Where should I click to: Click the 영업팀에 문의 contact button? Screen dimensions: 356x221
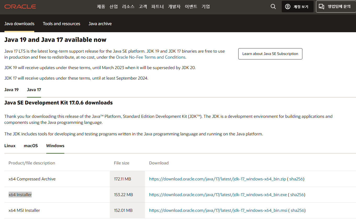pyautogui.click(x=336, y=7)
